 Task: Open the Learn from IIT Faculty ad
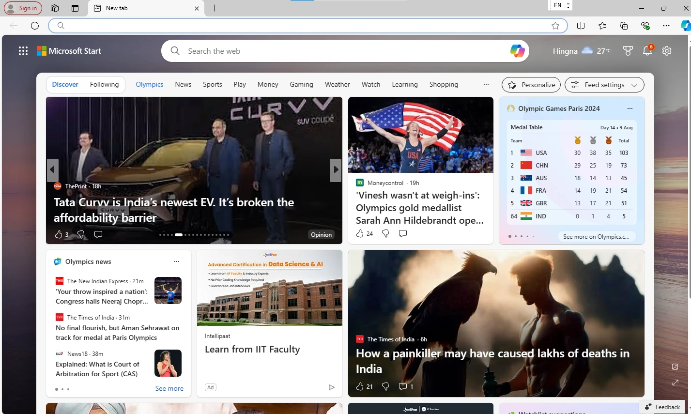click(x=252, y=349)
